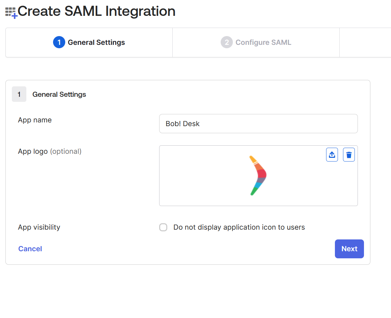Image resolution: width=391 pixels, height=318 pixels.
Task: Click the General Settings section heading text
Action: tap(59, 94)
